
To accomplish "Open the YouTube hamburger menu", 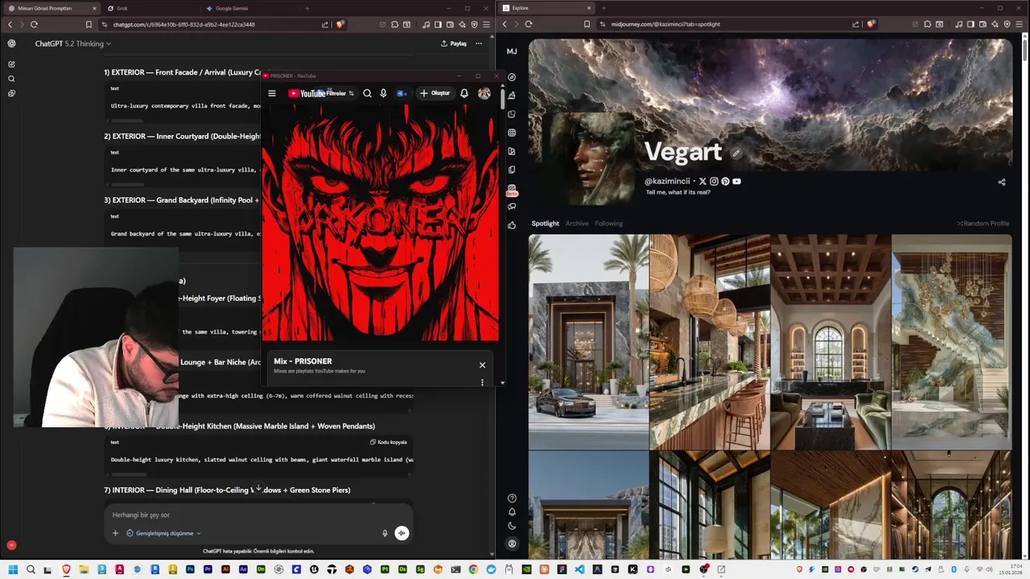I will pyautogui.click(x=272, y=93).
